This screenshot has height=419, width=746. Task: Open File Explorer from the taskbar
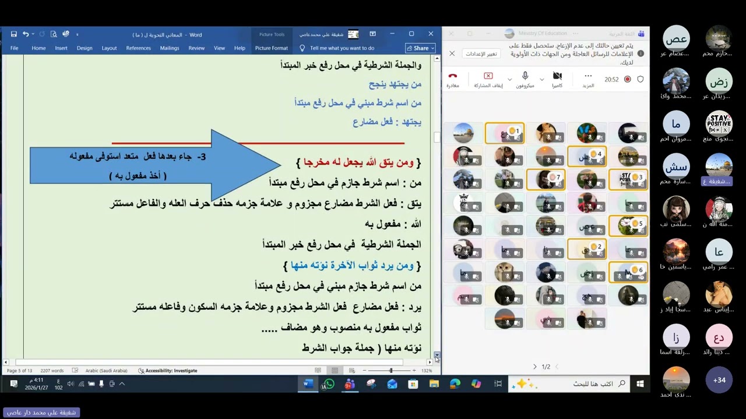pos(434,384)
